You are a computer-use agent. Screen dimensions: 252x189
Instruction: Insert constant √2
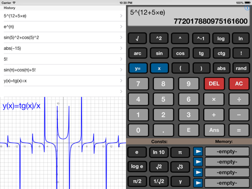[159, 166]
